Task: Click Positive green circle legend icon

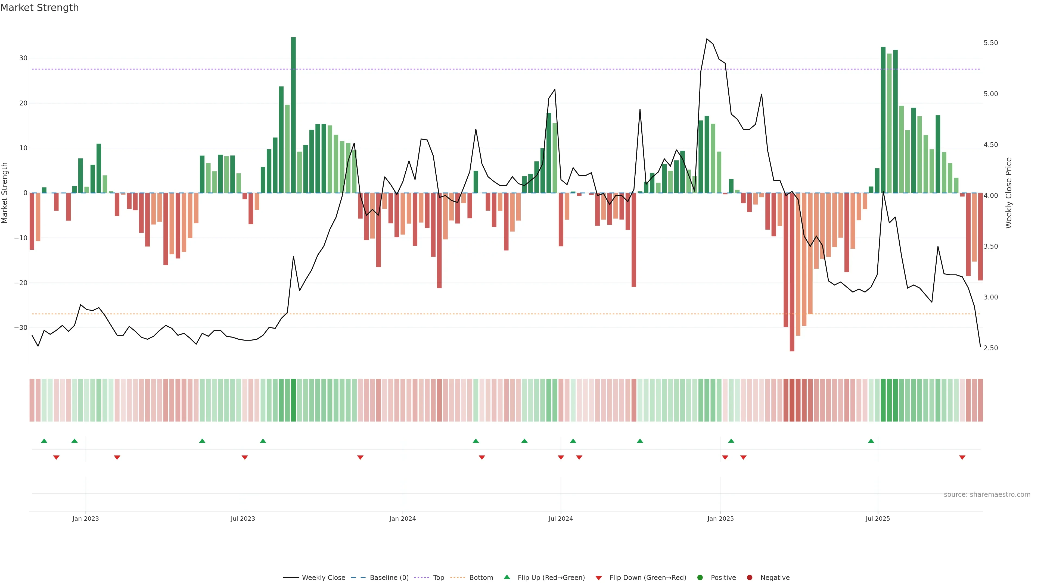Action: pos(700,577)
